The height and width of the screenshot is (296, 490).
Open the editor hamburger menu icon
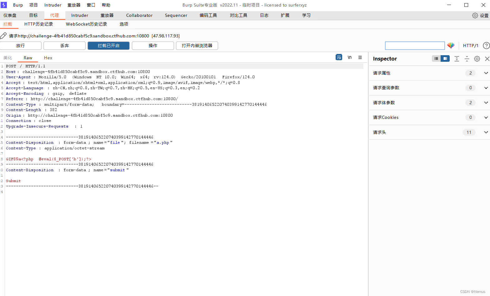click(x=360, y=57)
